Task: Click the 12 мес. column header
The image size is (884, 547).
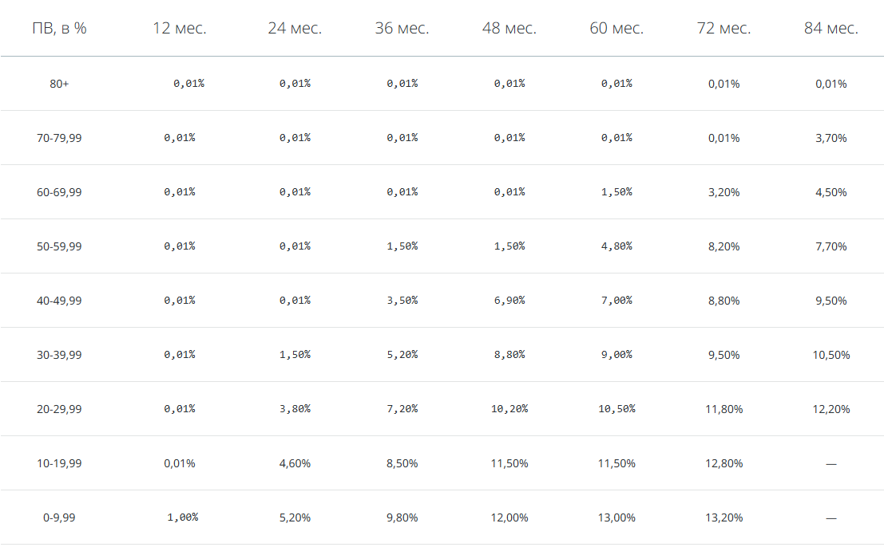Action: pyautogui.click(x=180, y=28)
